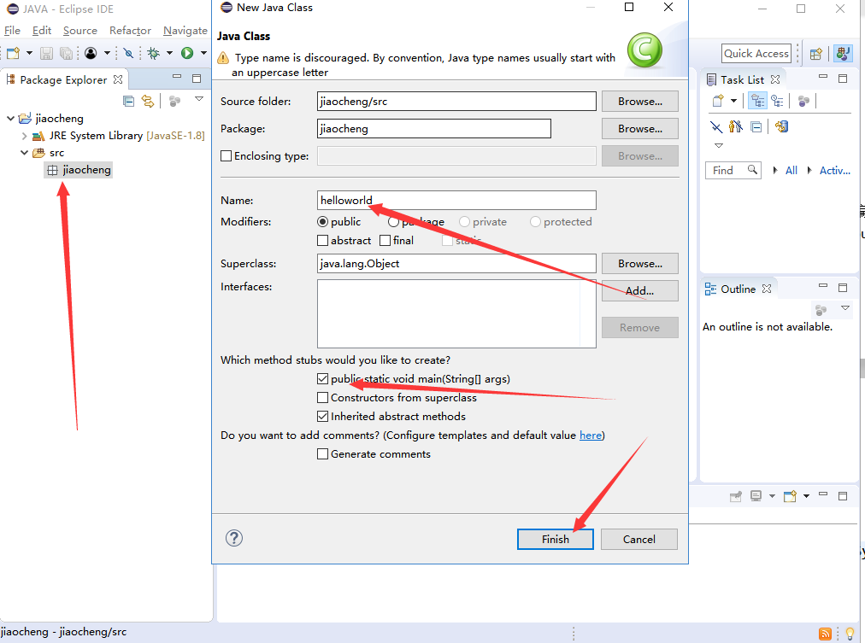Select the Java perspective icon
Viewport: 865px width, 643px height.
pyautogui.click(x=843, y=54)
